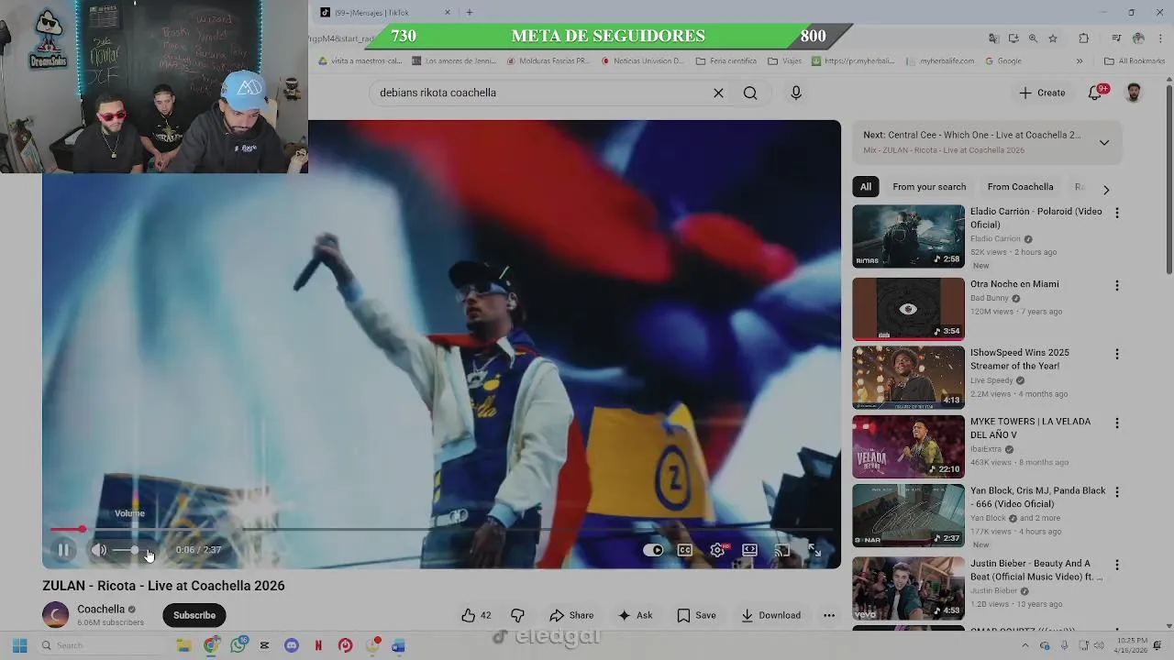
Task: Open IShowSpeed Wins 2025 video title
Action: 1020,358
